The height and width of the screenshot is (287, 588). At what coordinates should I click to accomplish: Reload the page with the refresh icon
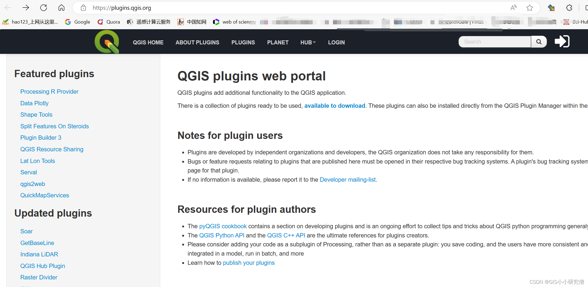[44, 8]
